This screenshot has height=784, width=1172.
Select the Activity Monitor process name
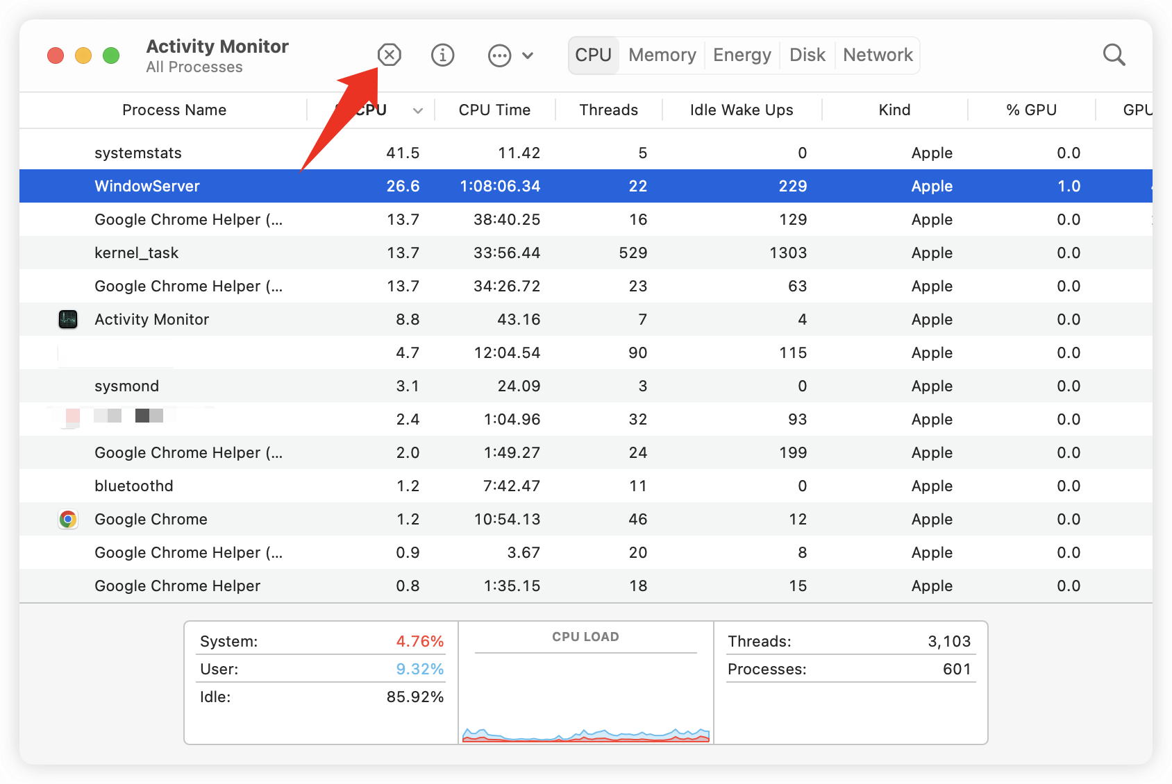151,319
